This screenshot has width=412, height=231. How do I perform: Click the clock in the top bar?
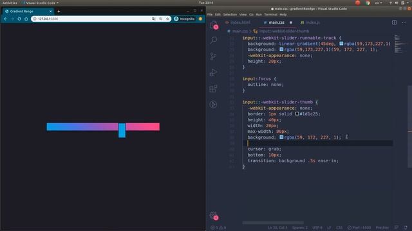coord(206,3)
